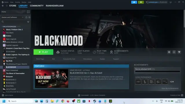
Task: Go back with the back arrow
Action: click(3, 6)
